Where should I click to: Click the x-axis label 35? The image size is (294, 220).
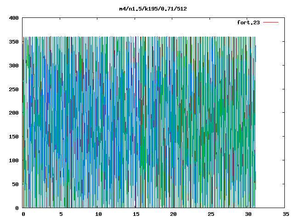286,214
